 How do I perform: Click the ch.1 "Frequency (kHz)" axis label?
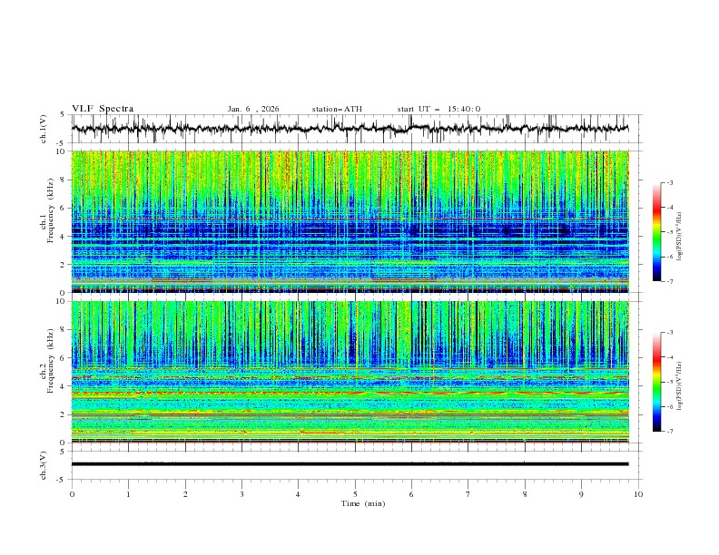(x=51, y=211)
